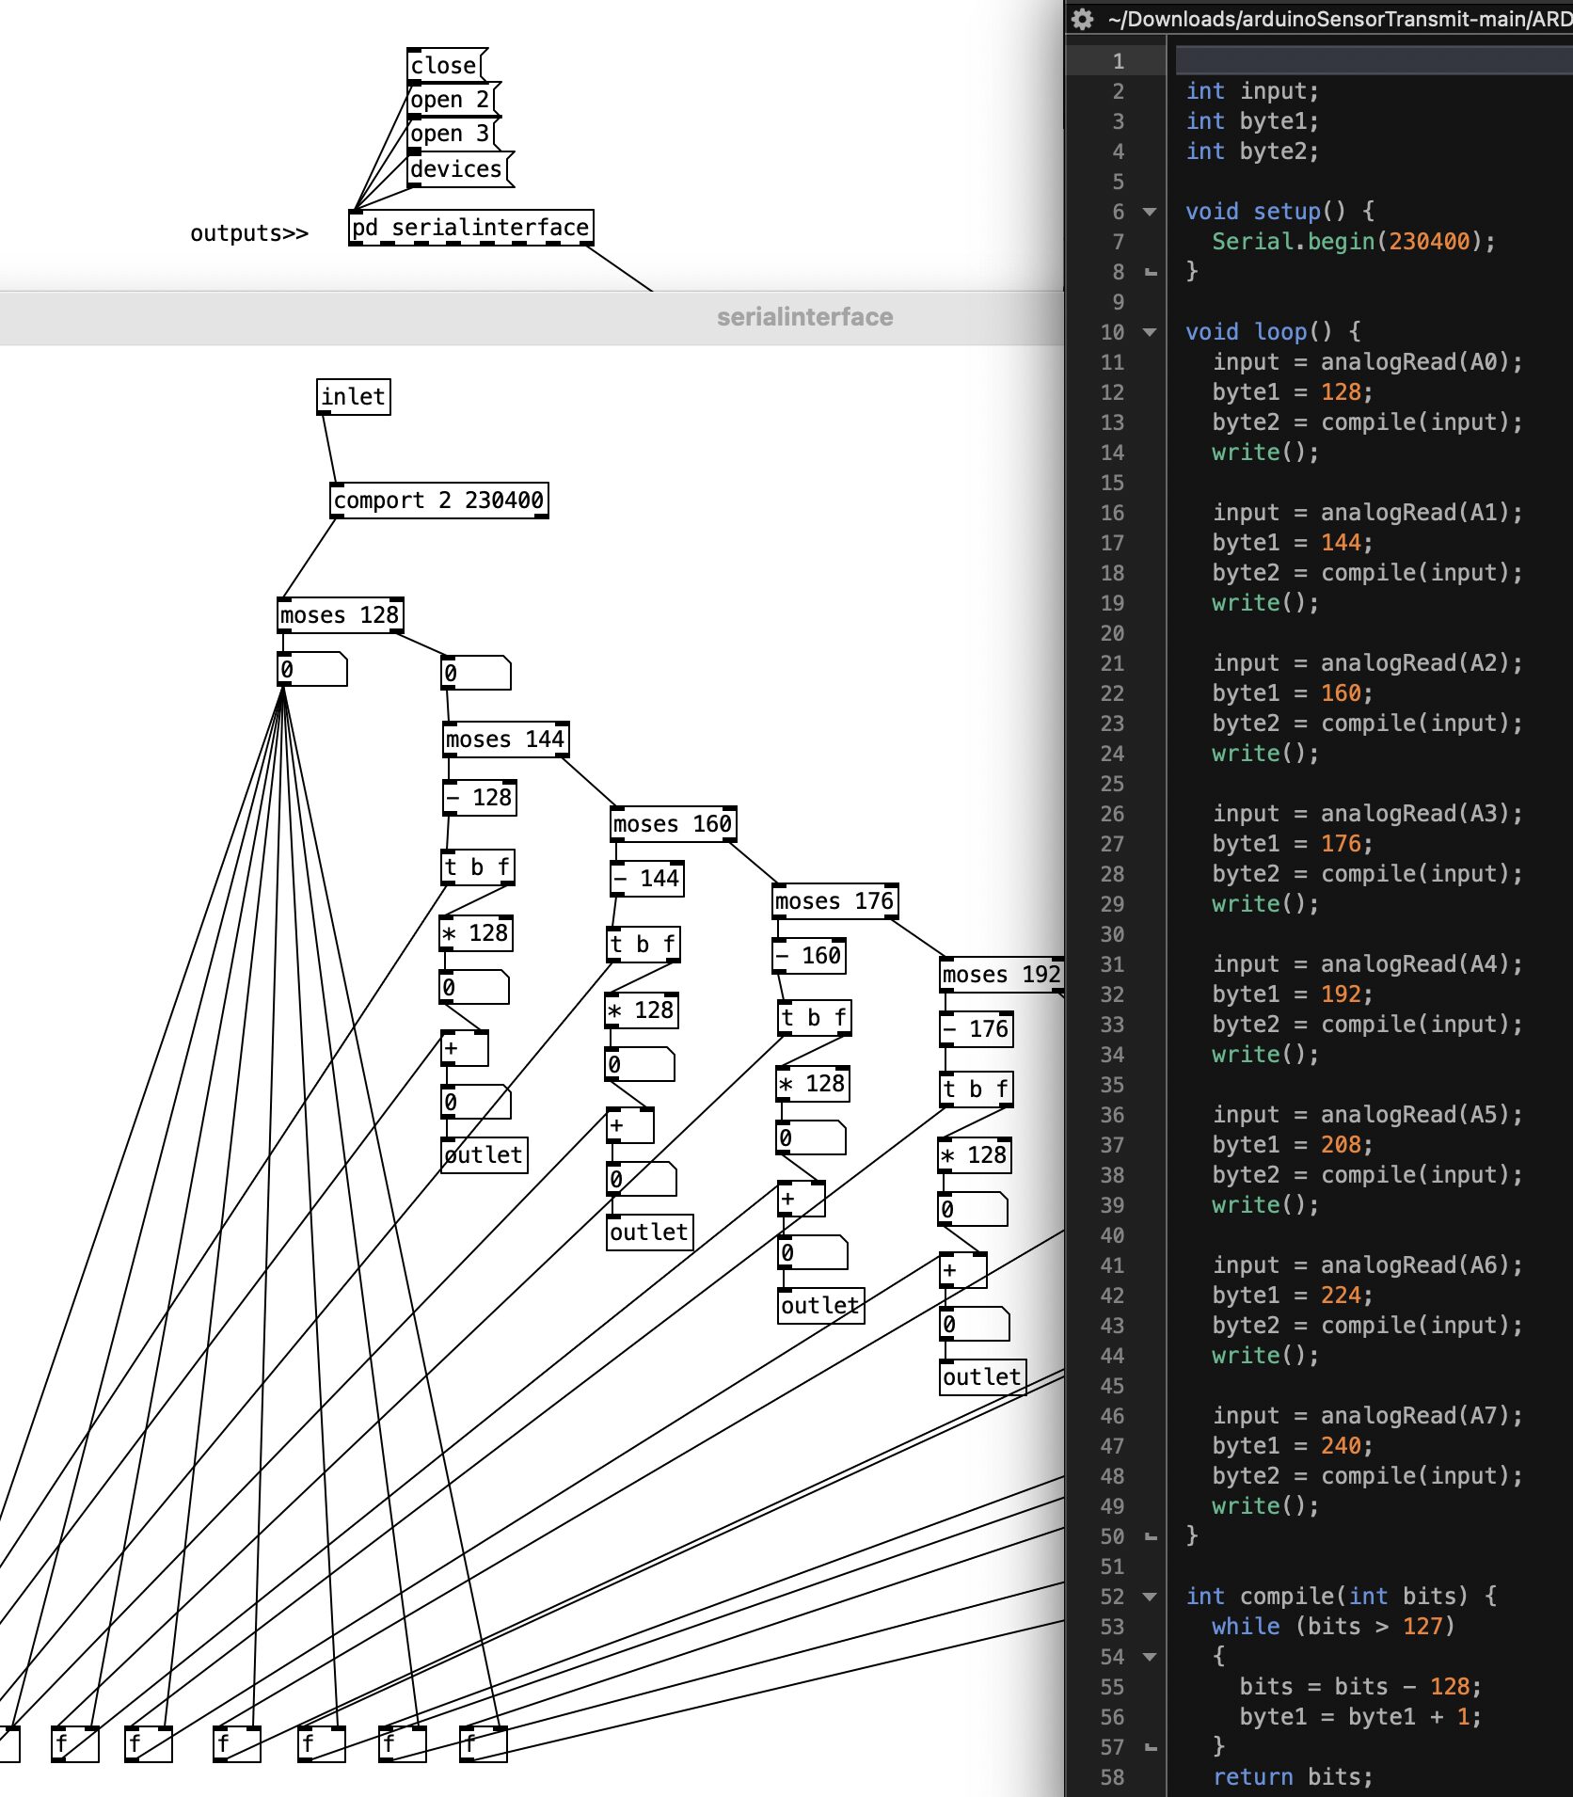Place cursor on the Serial.begin(230400) line
The image size is (1573, 1797).
(1352, 242)
